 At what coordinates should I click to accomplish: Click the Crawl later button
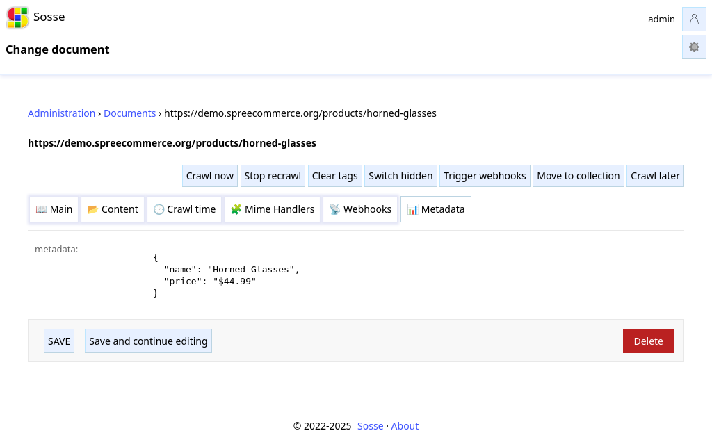click(655, 176)
